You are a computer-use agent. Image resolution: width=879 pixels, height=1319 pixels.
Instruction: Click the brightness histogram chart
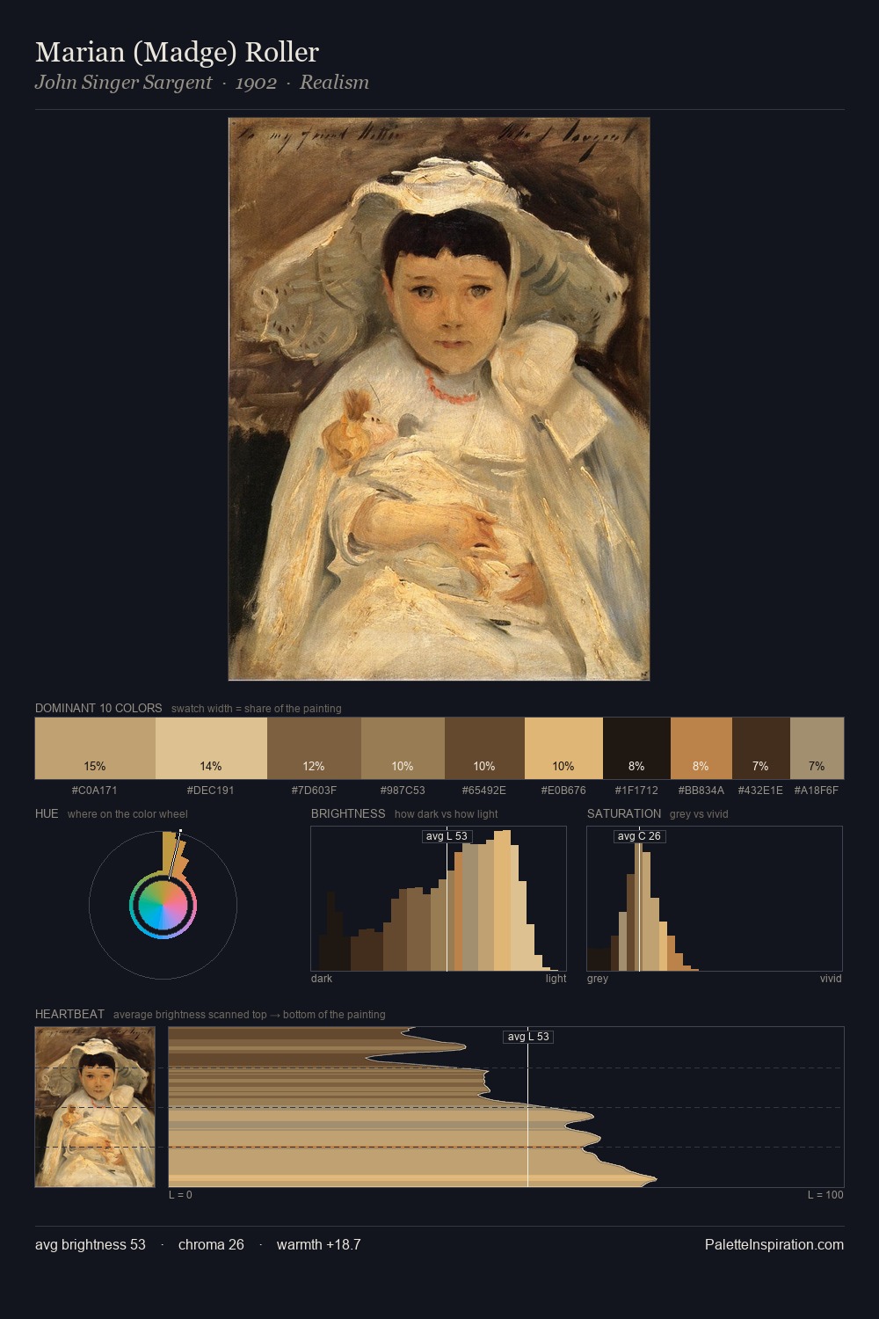(x=439, y=899)
